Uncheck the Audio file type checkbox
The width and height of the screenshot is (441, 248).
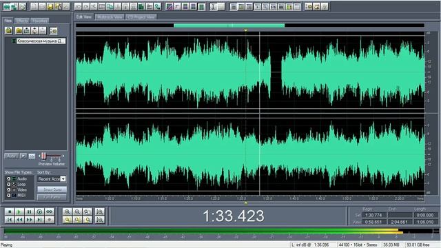point(8,179)
